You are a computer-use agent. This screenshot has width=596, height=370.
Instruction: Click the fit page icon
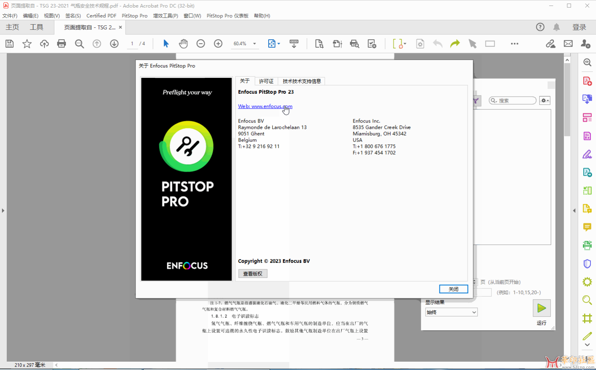tap(272, 44)
